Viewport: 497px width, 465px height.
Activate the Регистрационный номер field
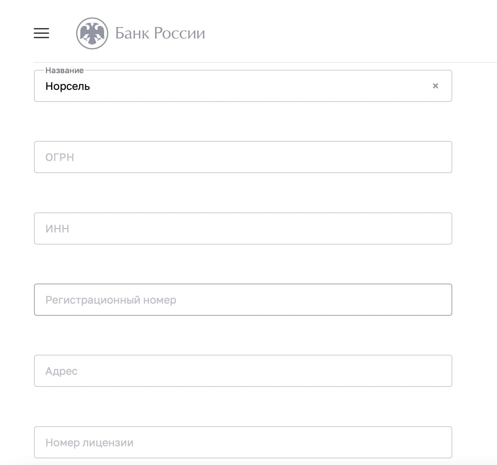pyautogui.click(x=243, y=300)
